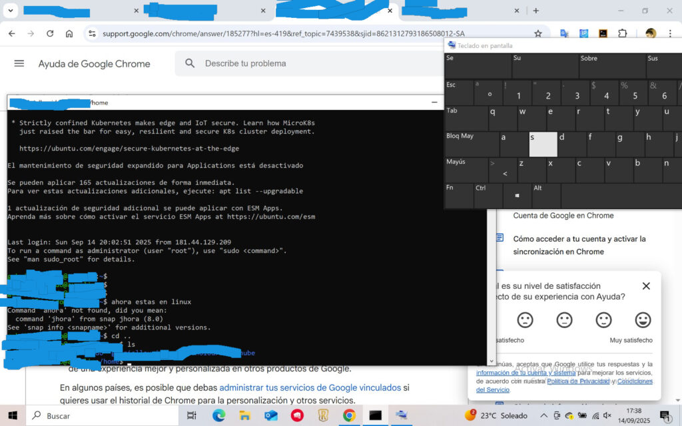
Task: Select the 'Sobre' text suggestion
Action: pyautogui.click(x=612, y=66)
